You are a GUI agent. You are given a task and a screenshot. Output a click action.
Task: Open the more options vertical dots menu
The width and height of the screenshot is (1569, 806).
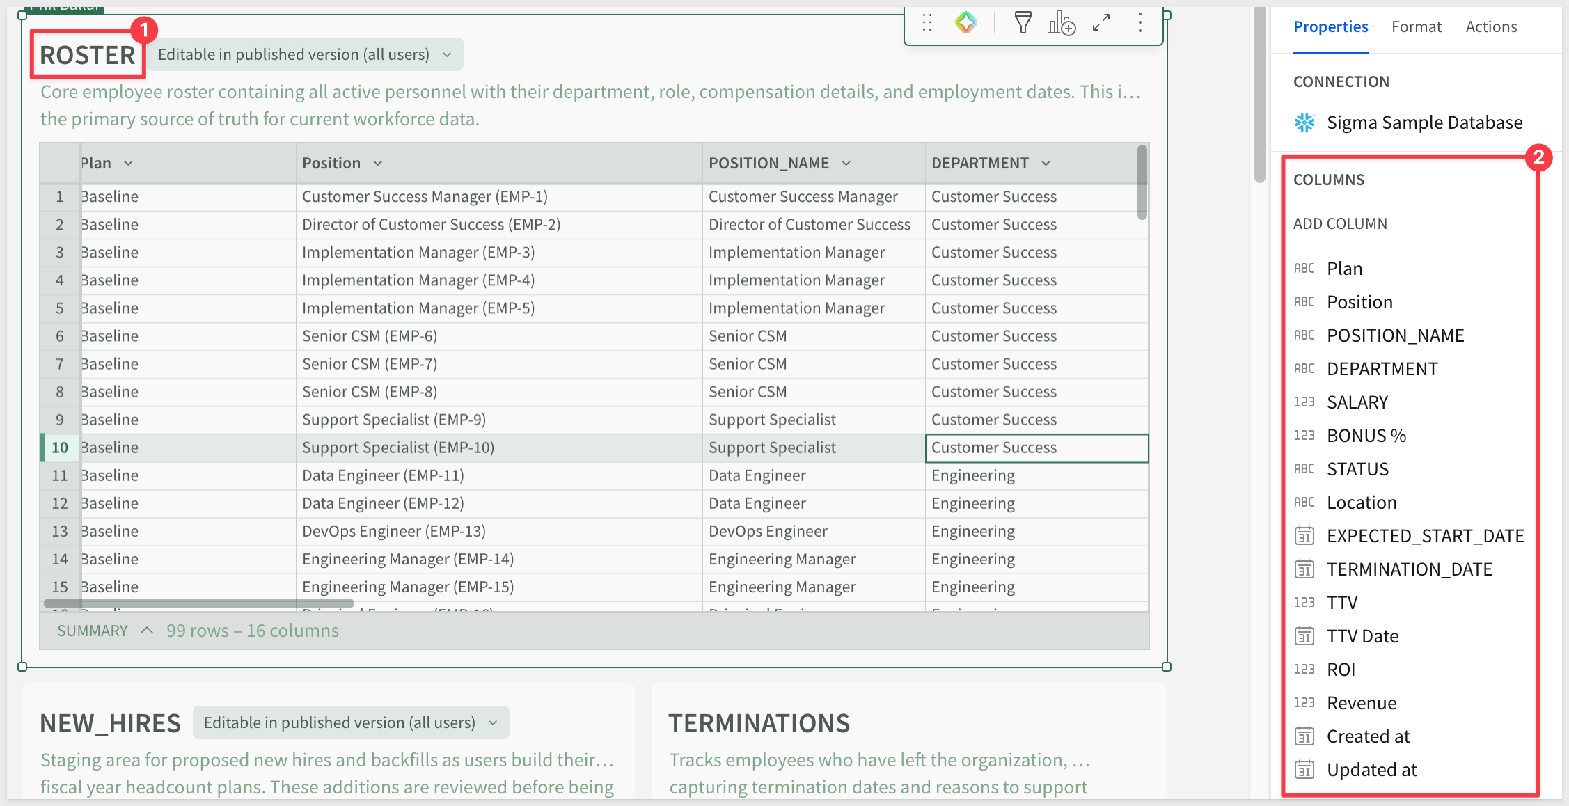click(1140, 23)
